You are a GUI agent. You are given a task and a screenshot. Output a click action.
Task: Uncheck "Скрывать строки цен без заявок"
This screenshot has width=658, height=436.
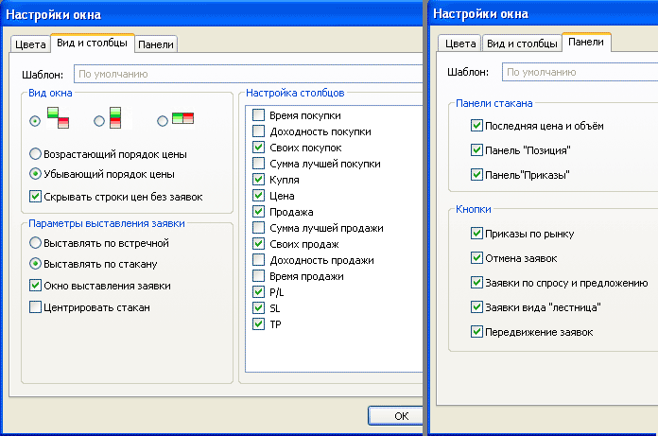pos(36,196)
